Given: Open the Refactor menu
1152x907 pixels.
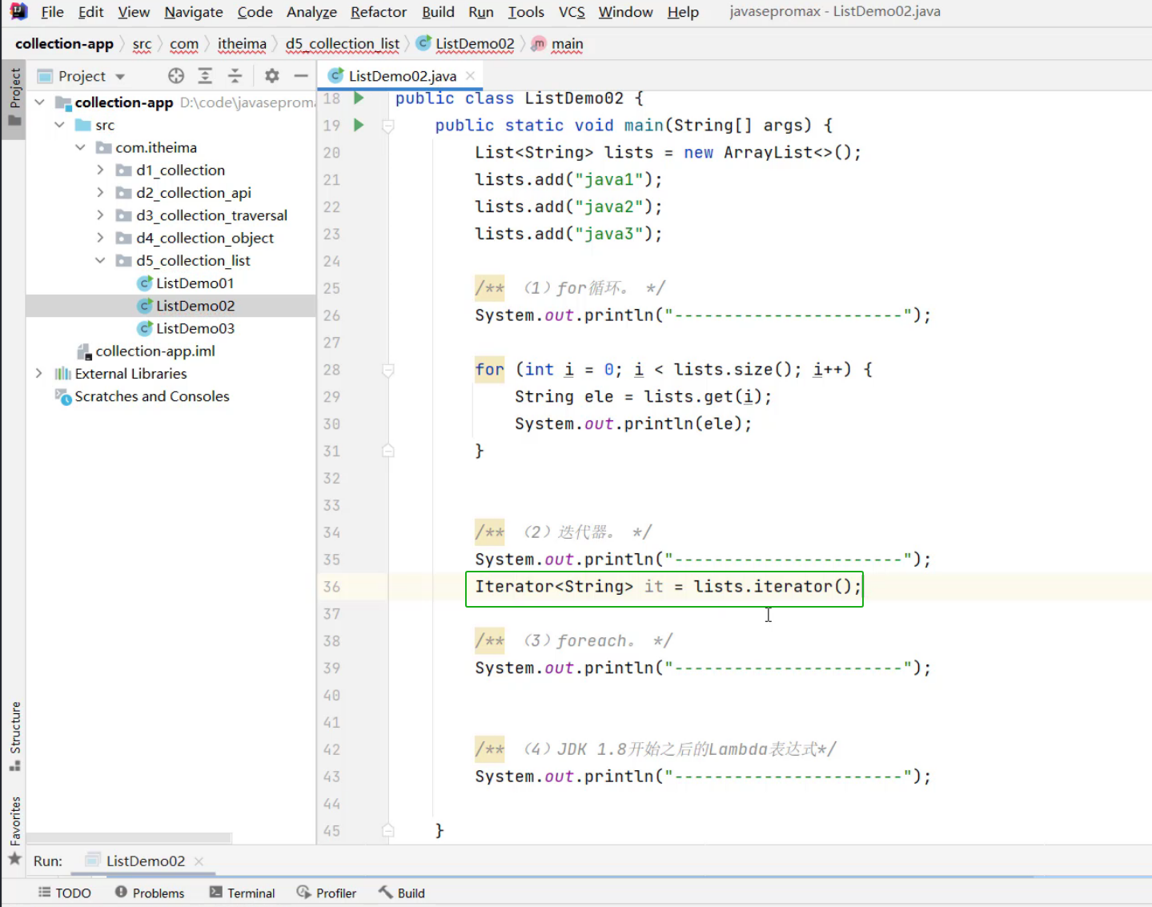Looking at the screenshot, I should (378, 12).
